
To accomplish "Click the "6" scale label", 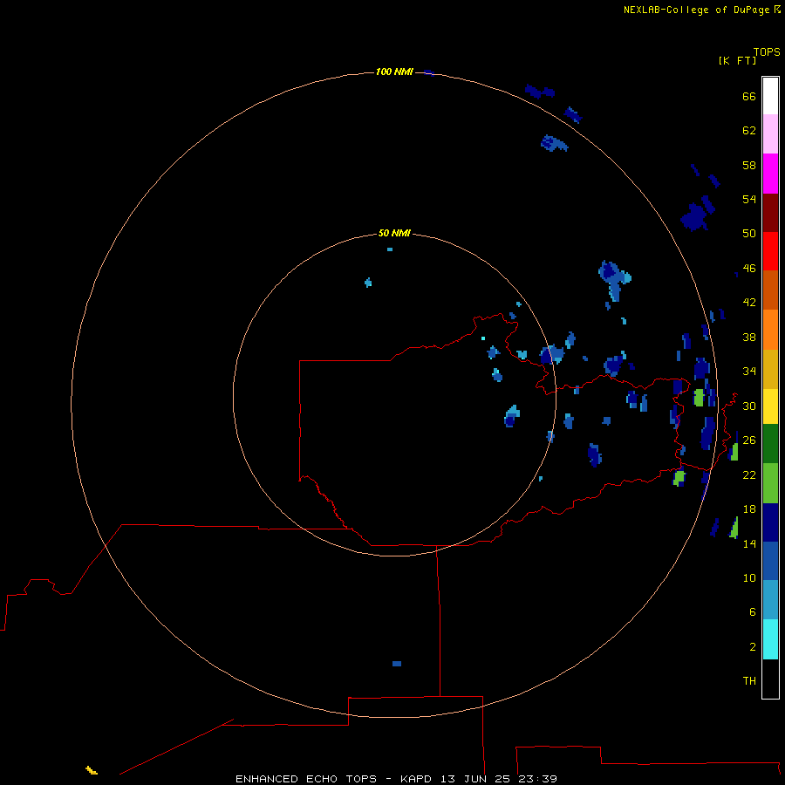I will point(753,612).
